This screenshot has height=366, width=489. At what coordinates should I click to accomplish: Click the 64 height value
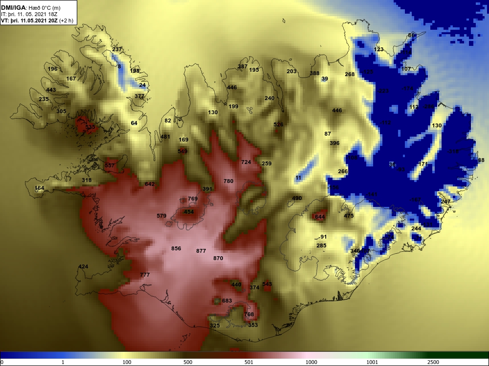(134, 123)
